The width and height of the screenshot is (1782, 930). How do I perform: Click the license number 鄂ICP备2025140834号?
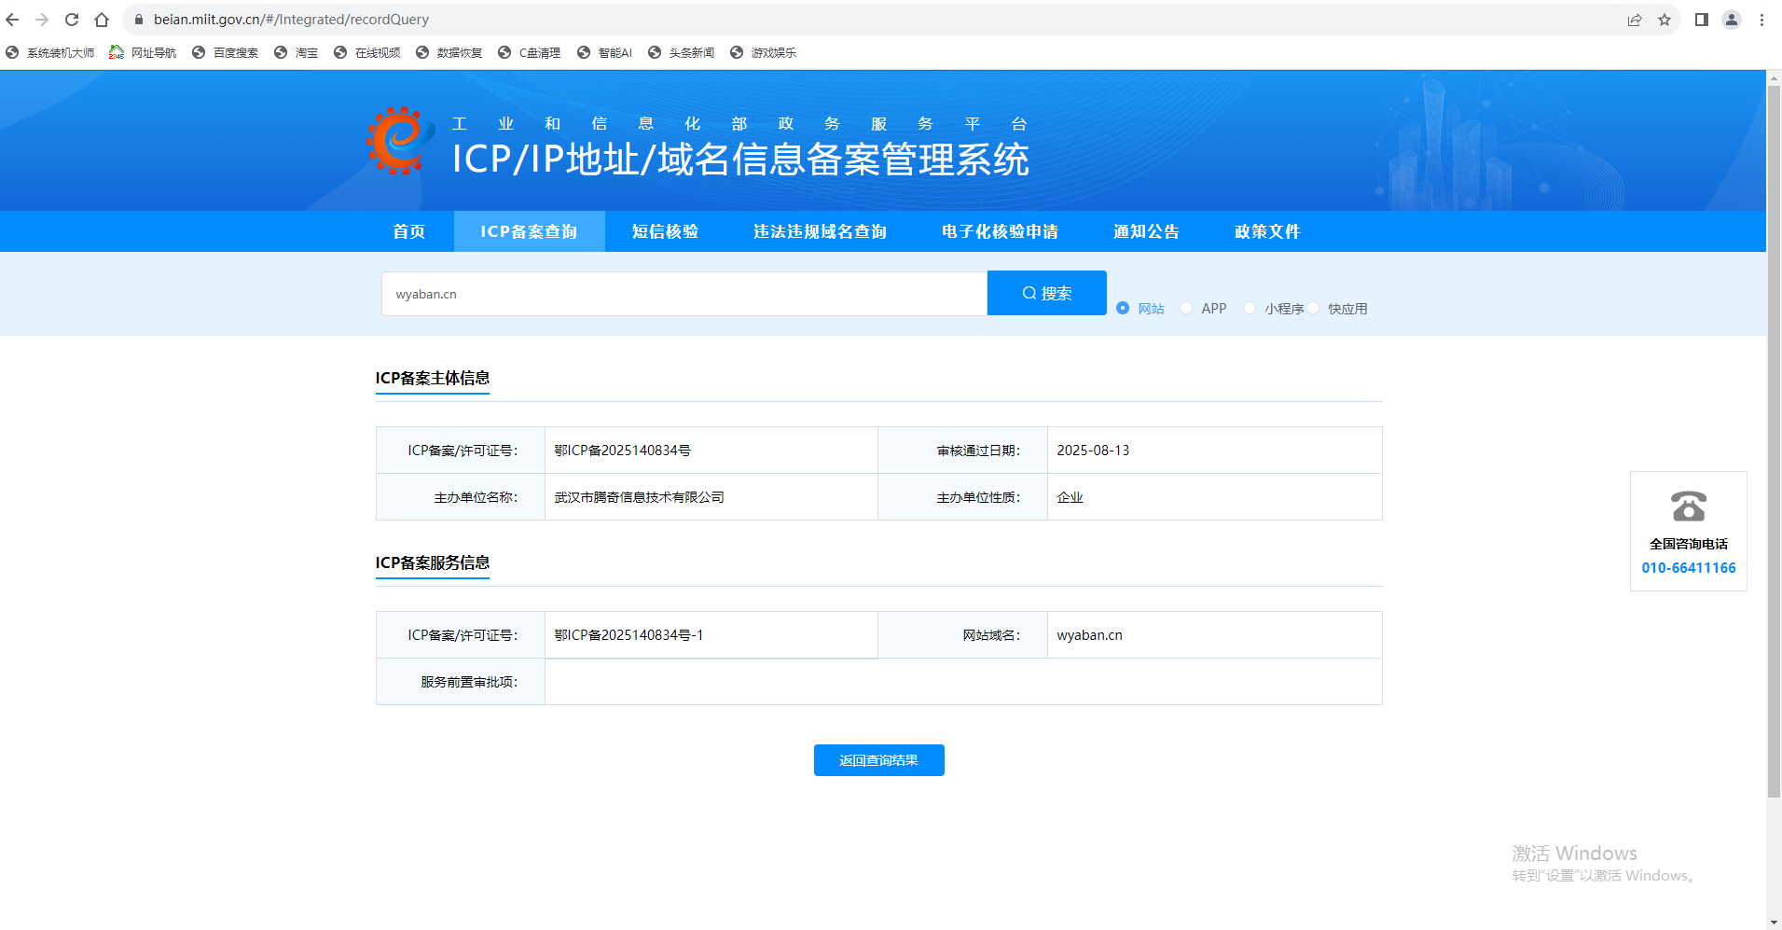click(x=623, y=451)
